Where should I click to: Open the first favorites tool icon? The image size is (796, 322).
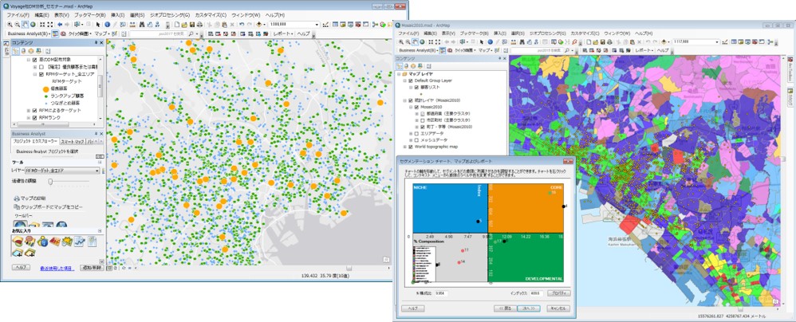click(18, 241)
